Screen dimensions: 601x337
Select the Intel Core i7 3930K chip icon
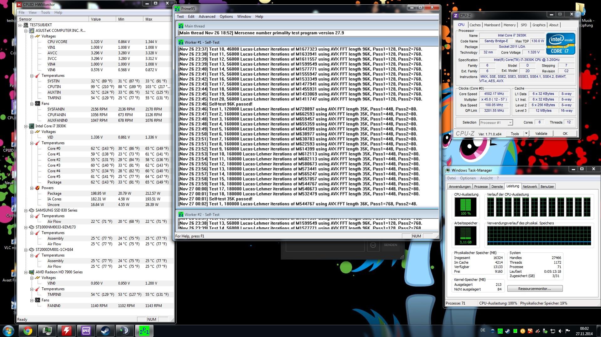(32, 126)
